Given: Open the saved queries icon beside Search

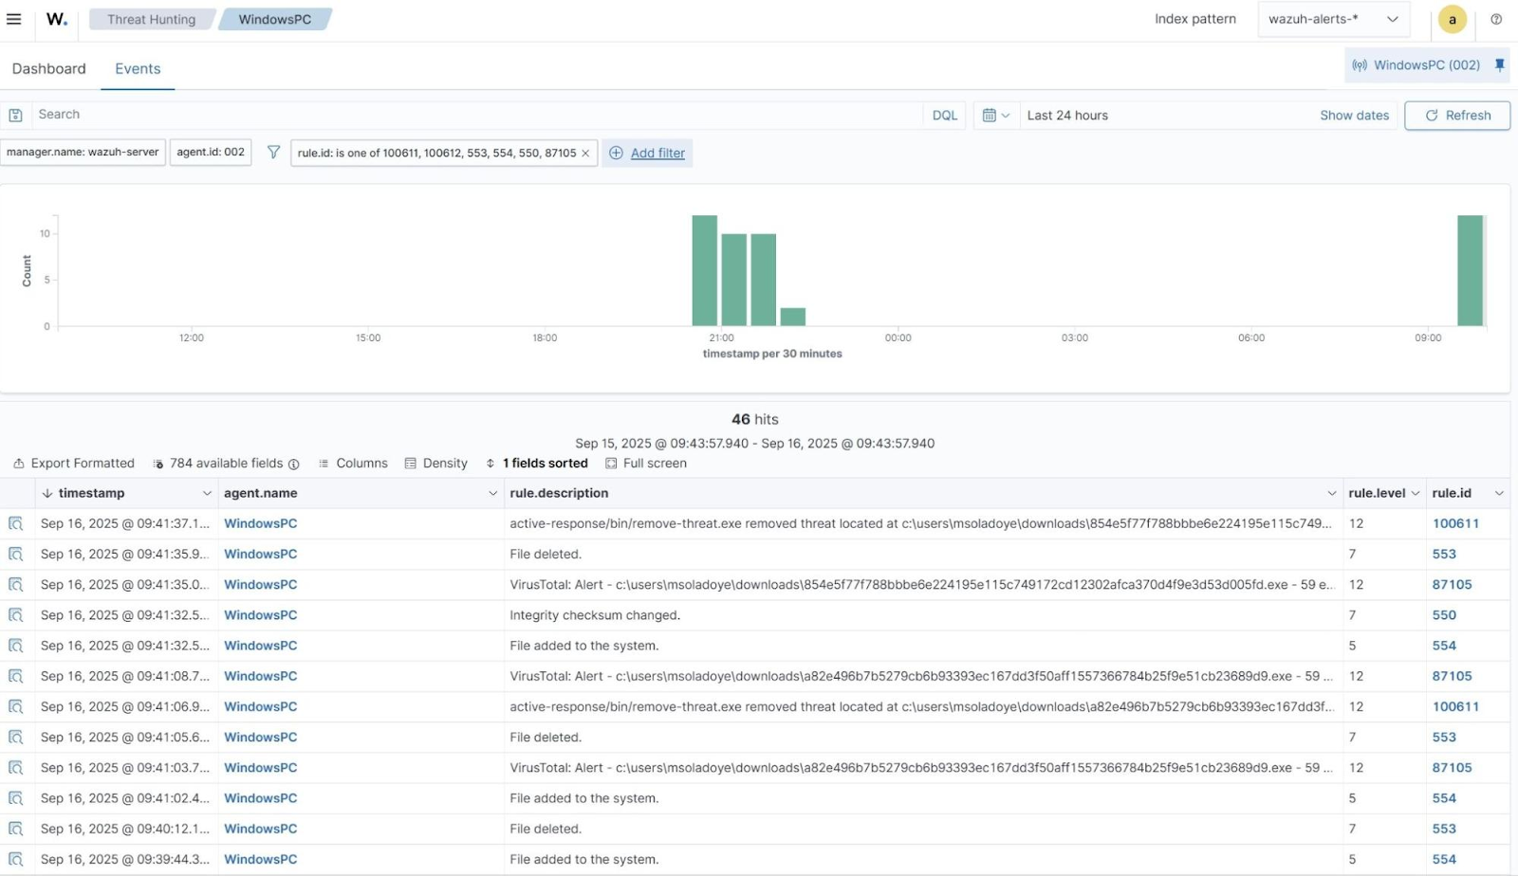Looking at the screenshot, I should pyautogui.click(x=15, y=115).
